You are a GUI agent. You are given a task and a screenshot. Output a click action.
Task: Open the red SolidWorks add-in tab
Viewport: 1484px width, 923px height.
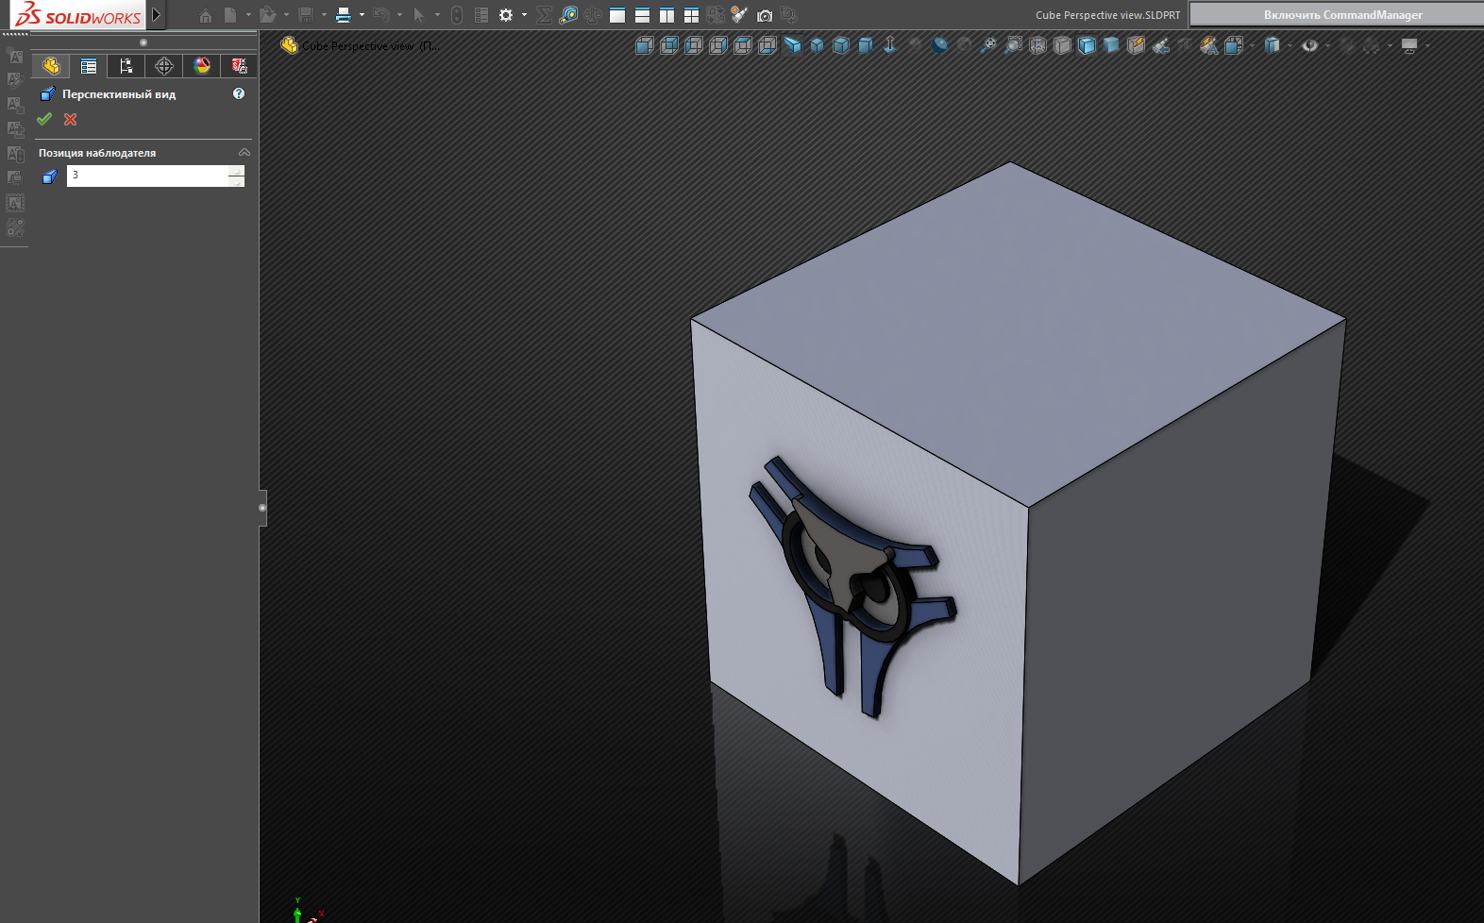(x=239, y=66)
